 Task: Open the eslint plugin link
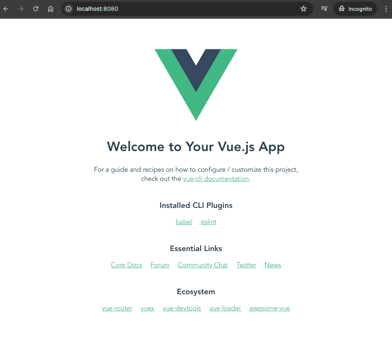click(x=208, y=222)
